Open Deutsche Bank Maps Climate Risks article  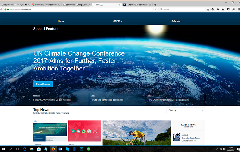pos(191,139)
